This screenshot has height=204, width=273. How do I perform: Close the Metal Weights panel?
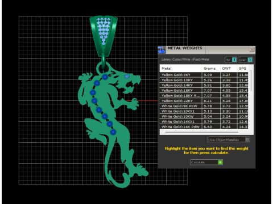coord(252,49)
